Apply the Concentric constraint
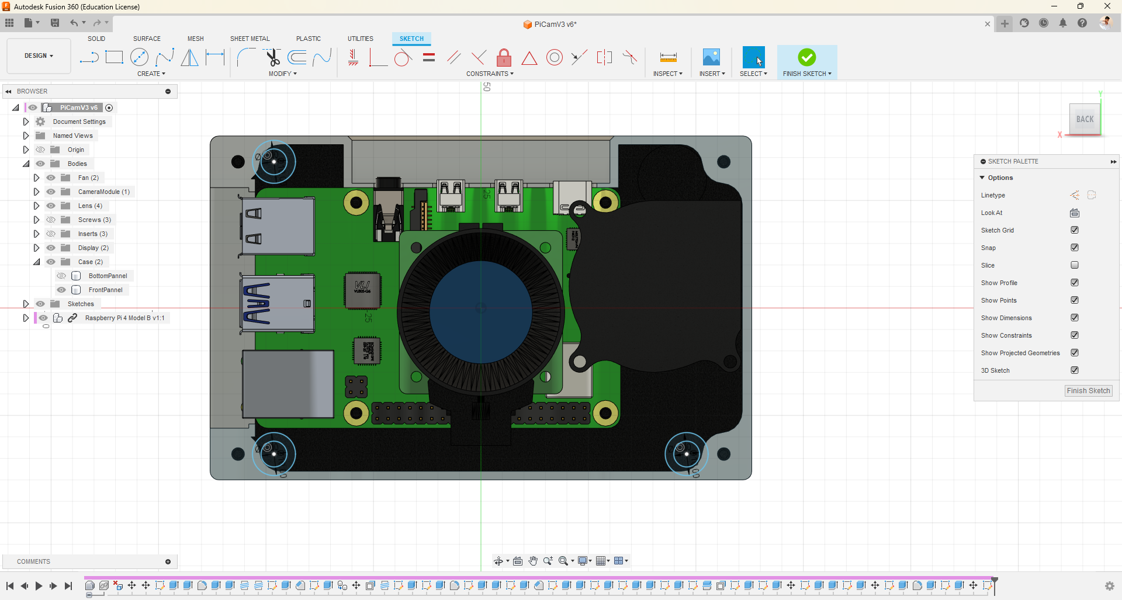The height and width of the screenshot is (600, 1122). (x=555, y=57)
